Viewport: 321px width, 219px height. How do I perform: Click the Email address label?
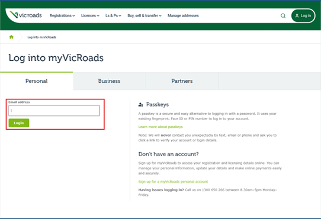click(x=19, y=102)
